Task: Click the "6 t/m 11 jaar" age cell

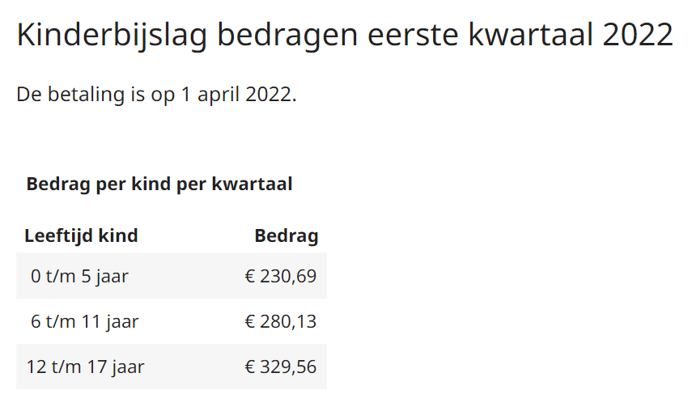Action: tap(85, 322)
